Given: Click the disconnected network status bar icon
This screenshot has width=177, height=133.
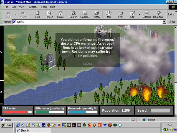Looking at the screenshot, I should [133, 120].
